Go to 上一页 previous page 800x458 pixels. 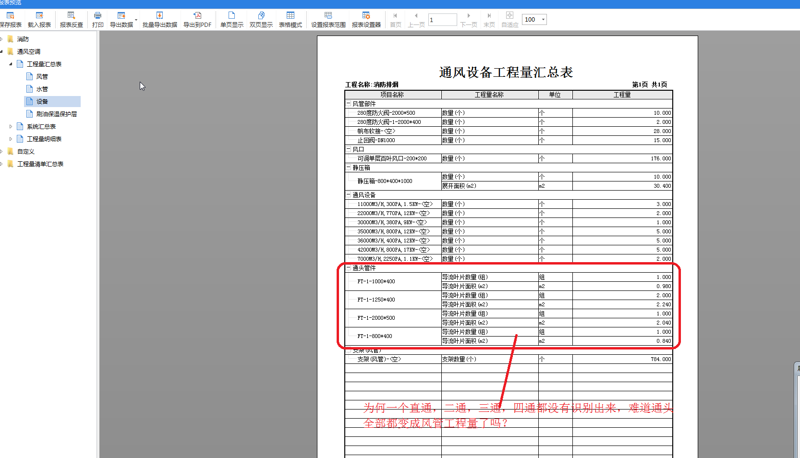pos(416,20)
